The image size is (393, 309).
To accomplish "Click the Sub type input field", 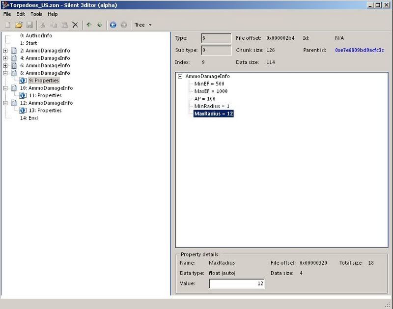I will [x=216, y=50].
